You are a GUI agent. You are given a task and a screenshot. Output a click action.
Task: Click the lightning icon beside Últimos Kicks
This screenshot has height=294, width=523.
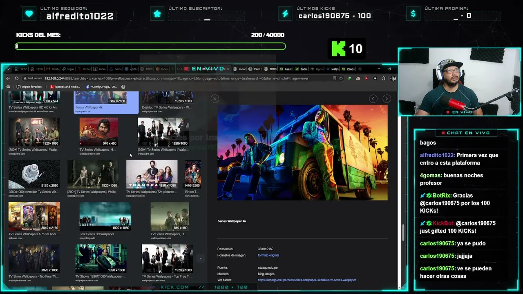click(x=285, y=14)
